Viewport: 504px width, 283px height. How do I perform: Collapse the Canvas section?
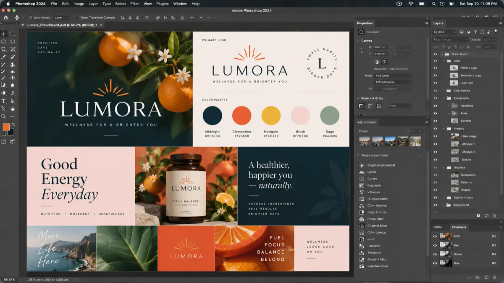[x=358, y=41]
